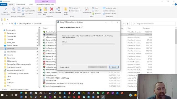The image size is (177, 99).
Task: Open Edge browser from taskbar
Action: [21, 93]
